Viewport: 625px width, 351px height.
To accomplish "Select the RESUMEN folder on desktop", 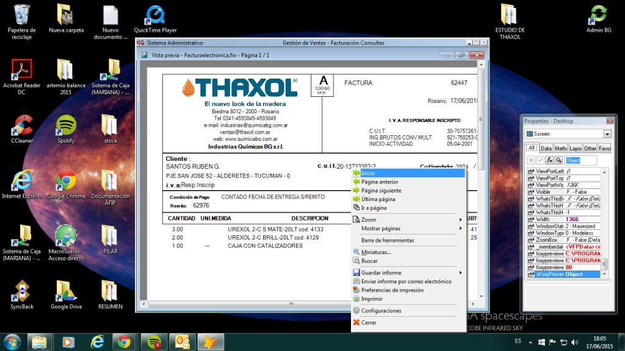I will (x=110, y=295).
